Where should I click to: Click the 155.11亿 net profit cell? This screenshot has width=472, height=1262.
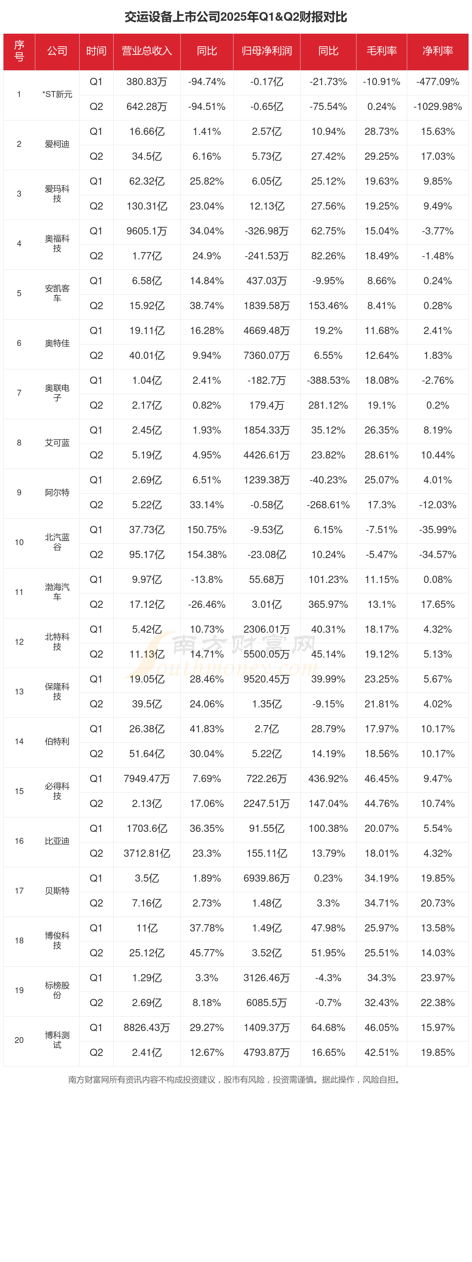[267, 853]
